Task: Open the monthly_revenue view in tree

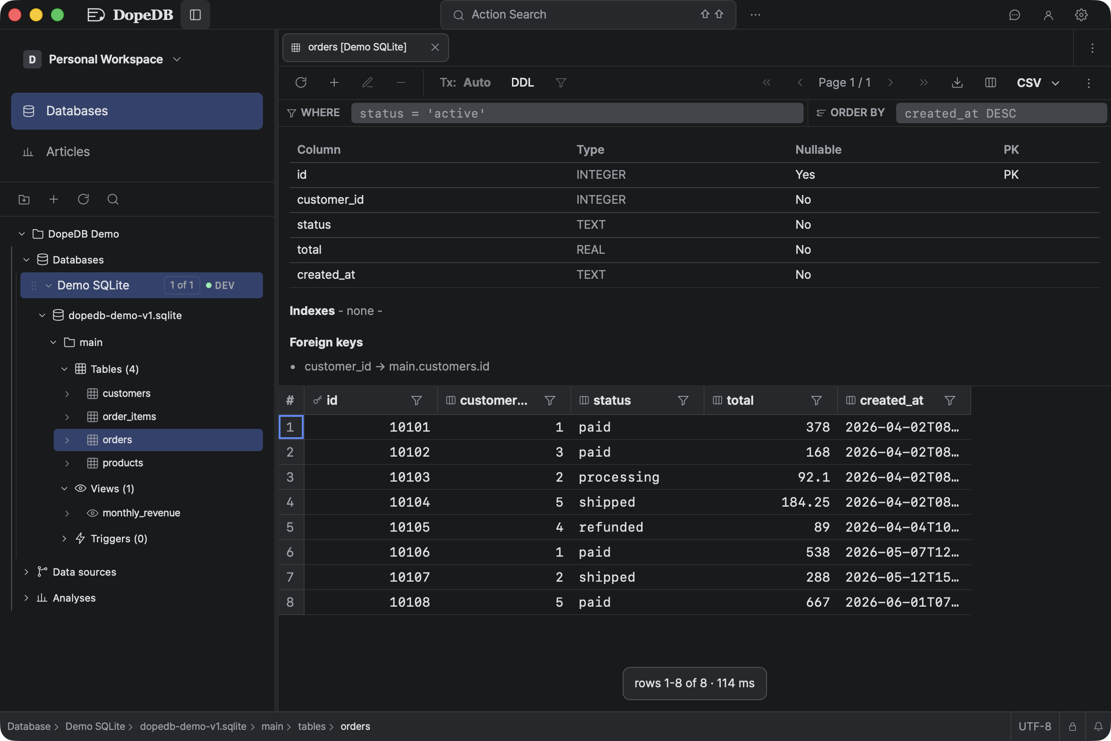Action: point(158,513)
